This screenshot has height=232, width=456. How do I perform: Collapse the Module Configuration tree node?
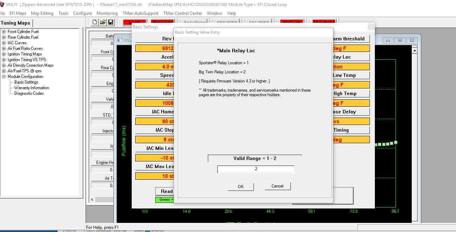(4, 77)
